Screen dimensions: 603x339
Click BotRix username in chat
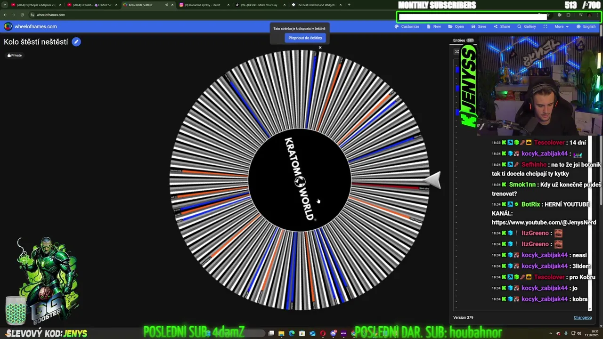click(530, 204)
